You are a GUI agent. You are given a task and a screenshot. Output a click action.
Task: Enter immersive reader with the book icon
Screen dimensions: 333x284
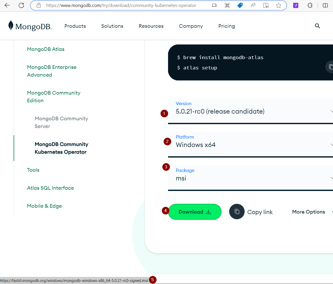coord(266,5)
